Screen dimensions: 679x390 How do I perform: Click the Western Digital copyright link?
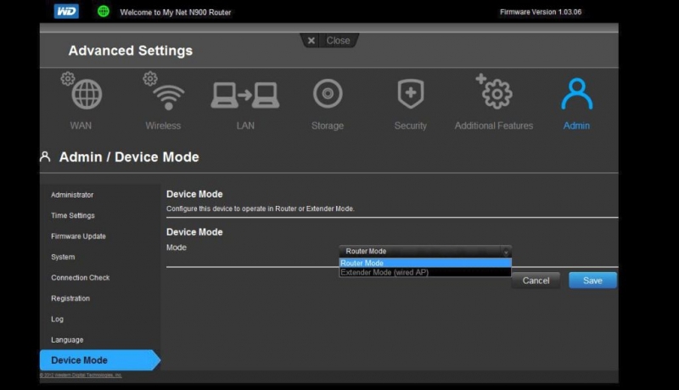pyautogui.click(x=81, y=376)
